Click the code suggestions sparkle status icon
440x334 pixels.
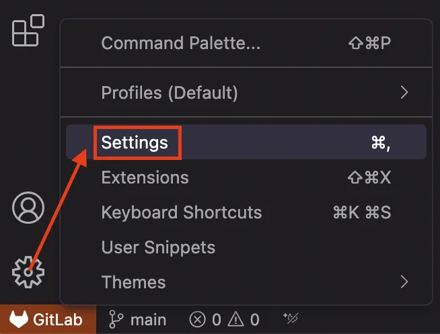(291, 319)
